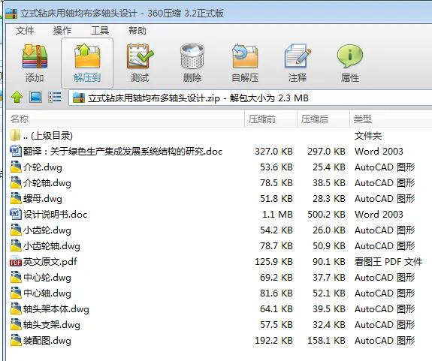Select file name 设计说明书.doc
This screenshot has height=361, width=432.
pyautogui.click(x=55, y=215)
